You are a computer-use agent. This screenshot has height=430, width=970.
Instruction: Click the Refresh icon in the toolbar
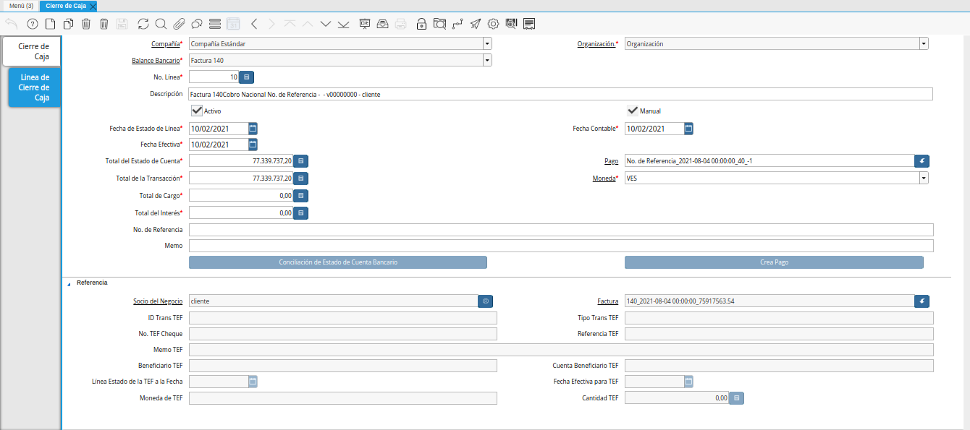click(x=143, y=24)
